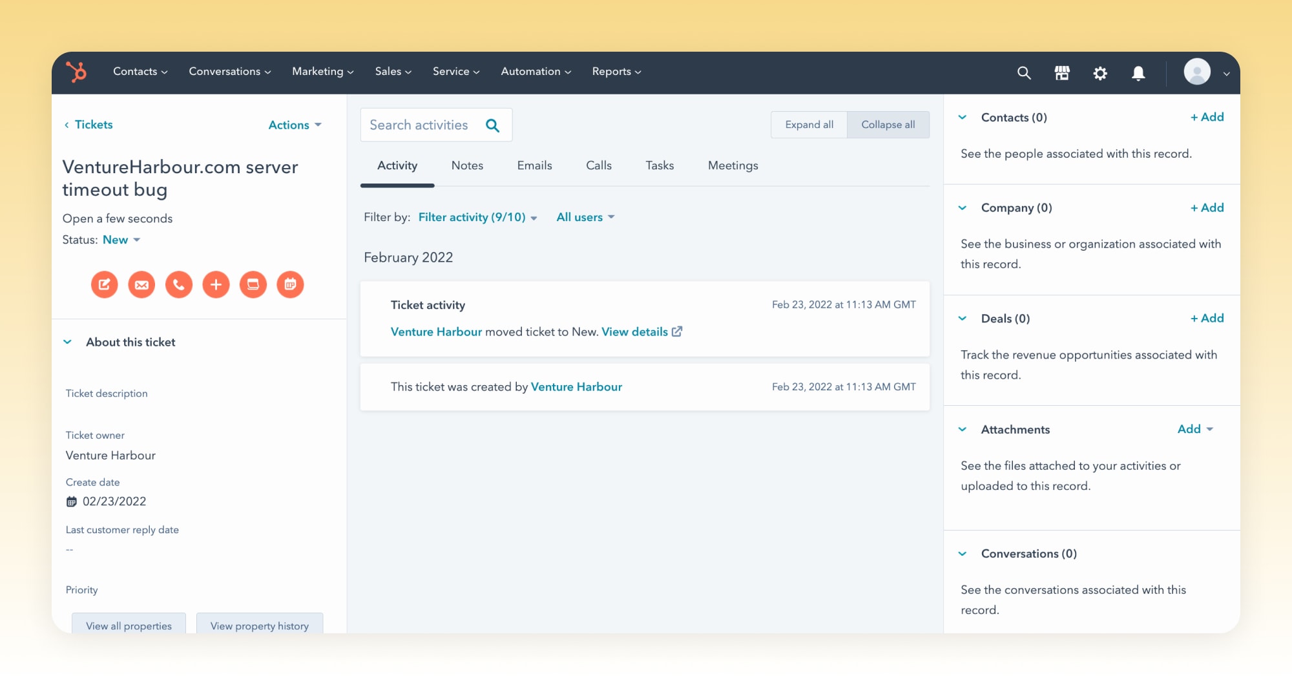Open settings gear icon
The image size is (1292, 685).
[x=1100, y=73]
